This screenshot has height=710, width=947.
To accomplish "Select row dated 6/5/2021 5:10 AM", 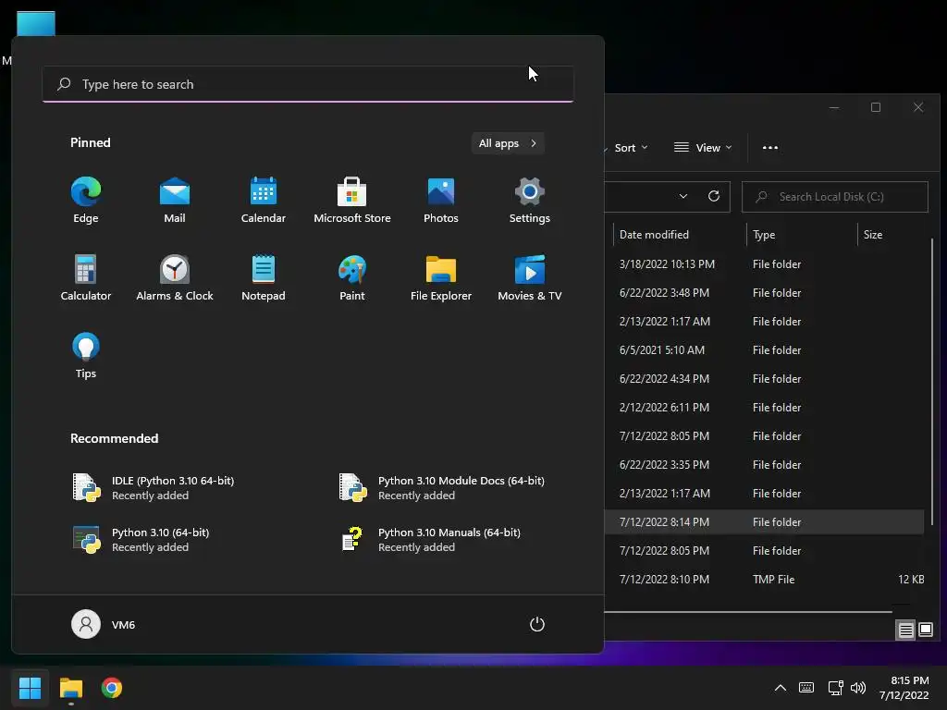I will [x=764, y=350].
